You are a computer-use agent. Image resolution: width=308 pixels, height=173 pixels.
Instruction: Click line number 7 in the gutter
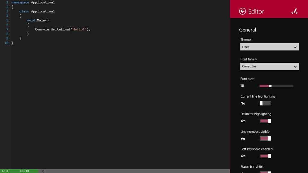7,29
